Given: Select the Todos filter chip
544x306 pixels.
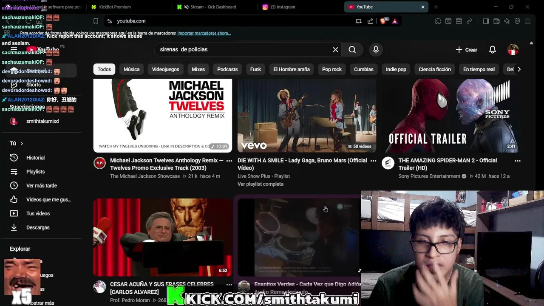Looking at the screenshot, I should [104, 69].
